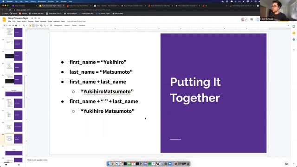297x167 pixels.
Task: Select the solid purple Data Types slide thumbnail
Action: [x=14, y=92]
